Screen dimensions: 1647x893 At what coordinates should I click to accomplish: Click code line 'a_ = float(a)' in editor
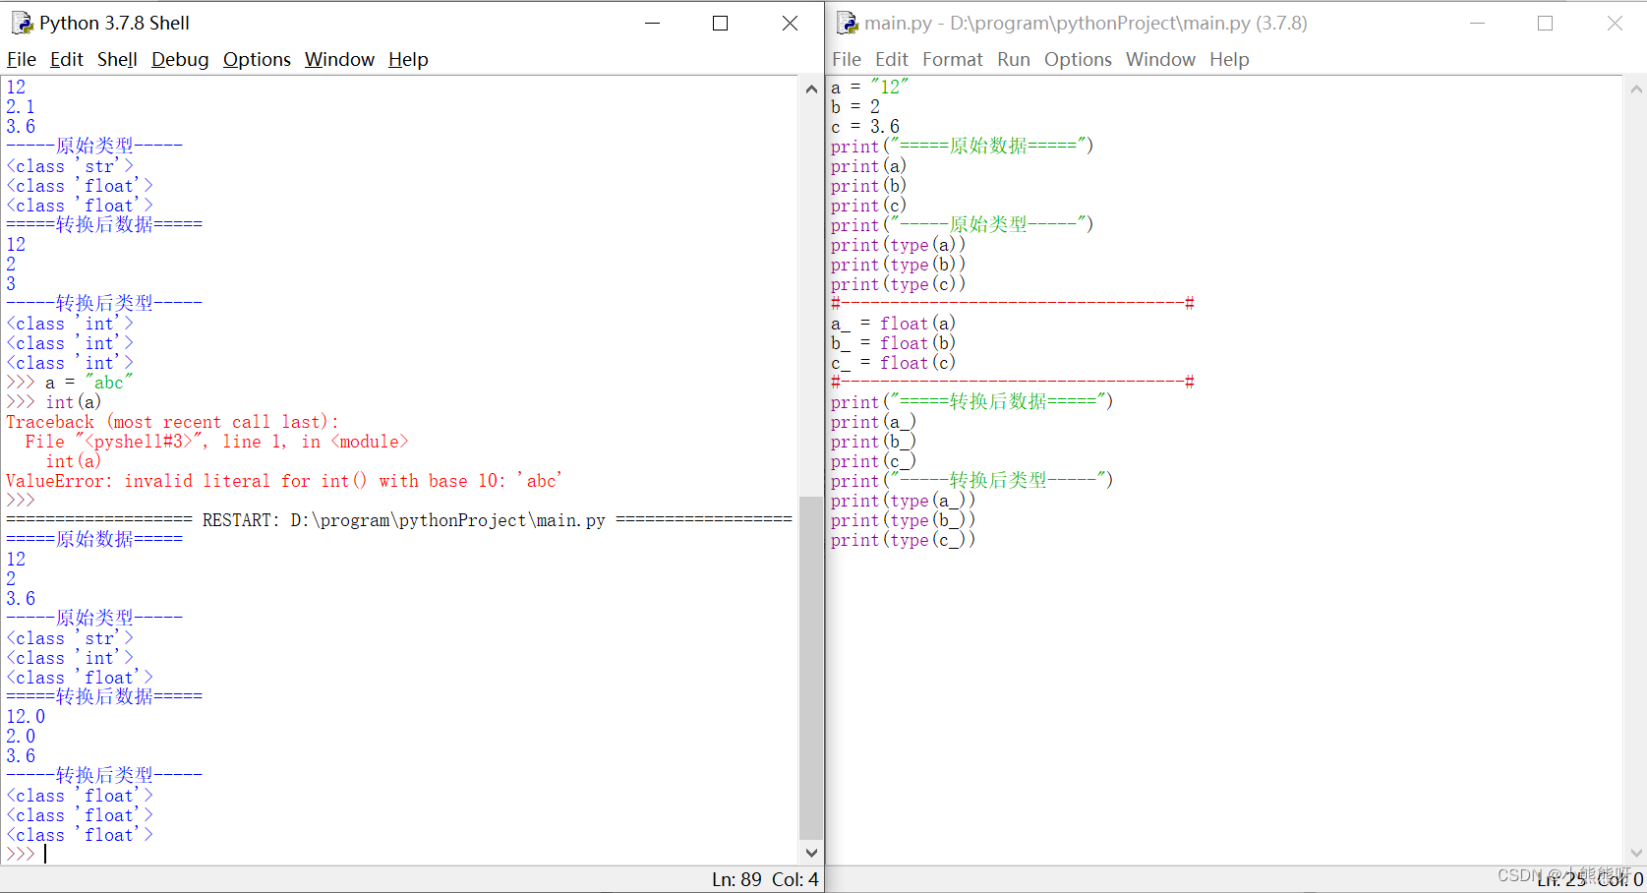click(x=893, y=324)
